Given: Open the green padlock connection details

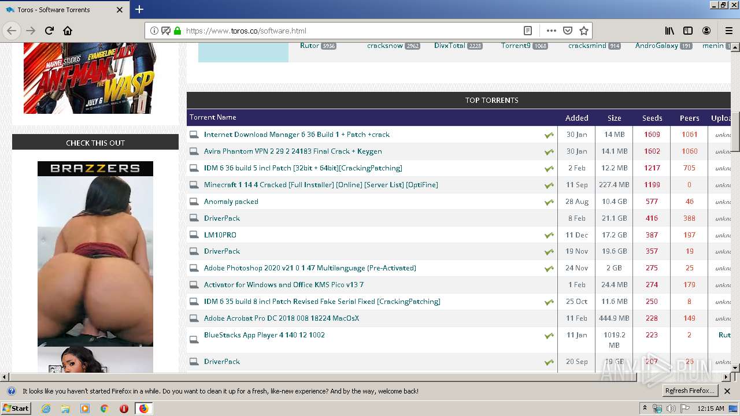Looking at the screenshot, I should pos(177,31).
